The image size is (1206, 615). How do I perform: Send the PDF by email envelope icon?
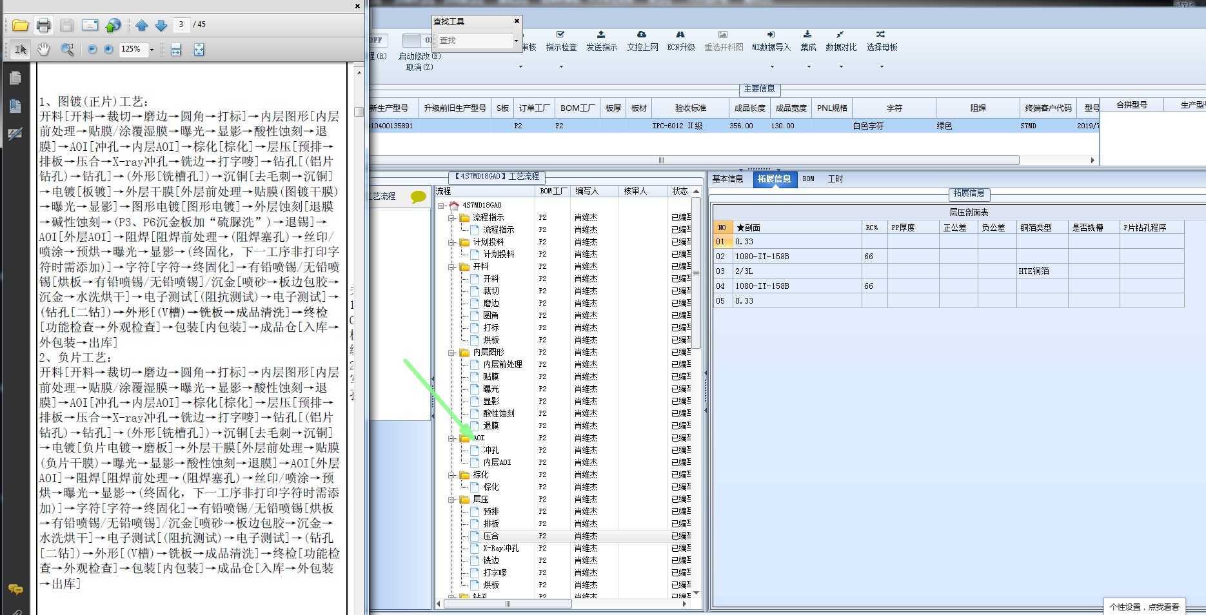coord(90,25)
